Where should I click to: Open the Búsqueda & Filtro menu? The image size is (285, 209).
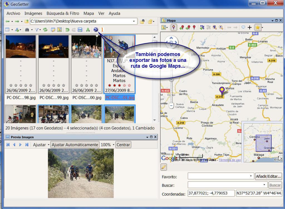point(63,13)
